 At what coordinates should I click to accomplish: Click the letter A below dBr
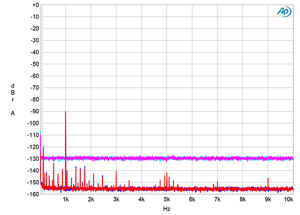(12, 113)
